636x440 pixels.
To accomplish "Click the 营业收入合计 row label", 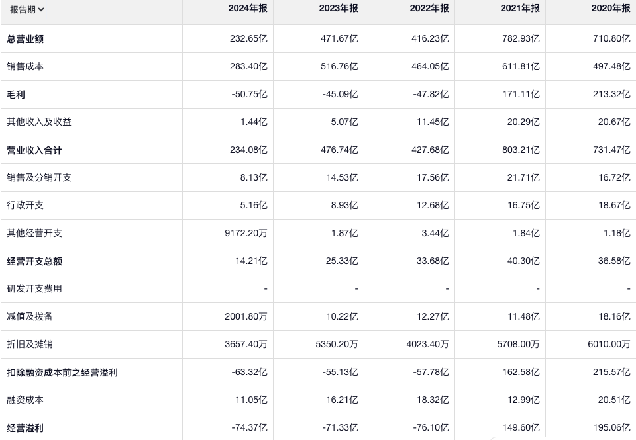I will tap(34, 150).
